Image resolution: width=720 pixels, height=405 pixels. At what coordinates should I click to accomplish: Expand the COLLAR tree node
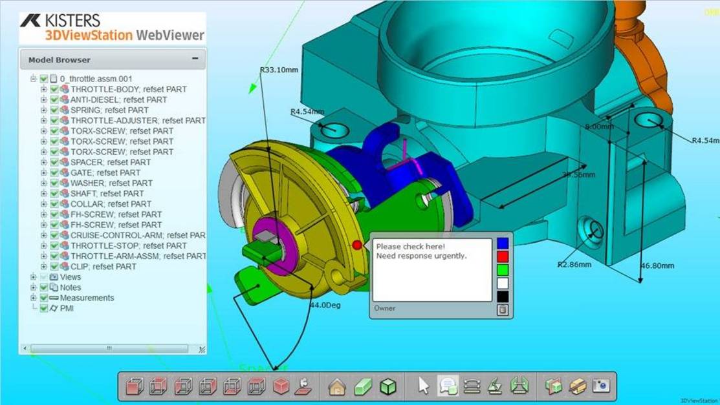click(43, 204)
